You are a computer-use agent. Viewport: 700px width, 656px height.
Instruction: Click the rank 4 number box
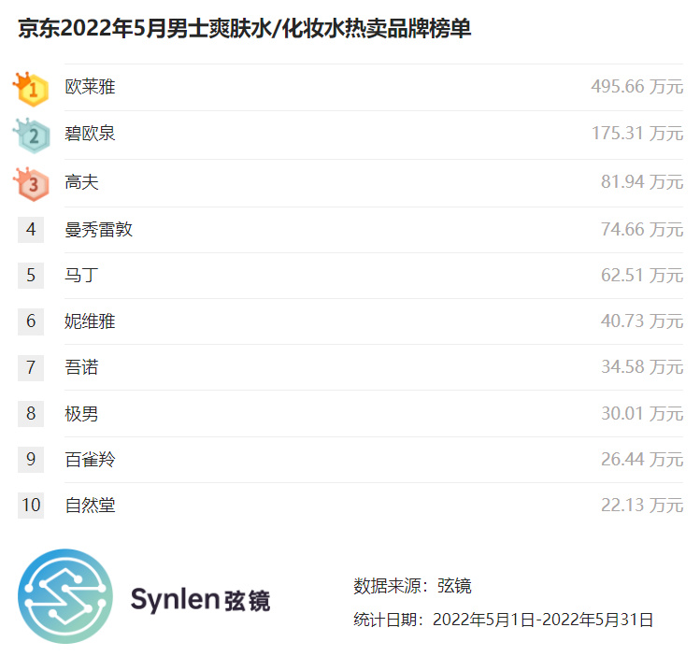point(31,230)
